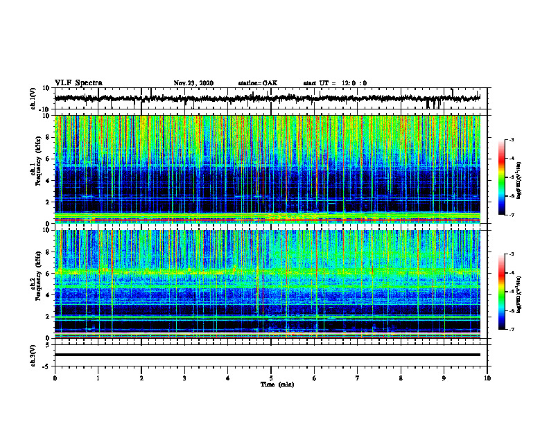Click the 'ch.3(V)' axis label
The height and width of the screenshot is (424, 549).
pyautogui.click(x=33, y=355)
